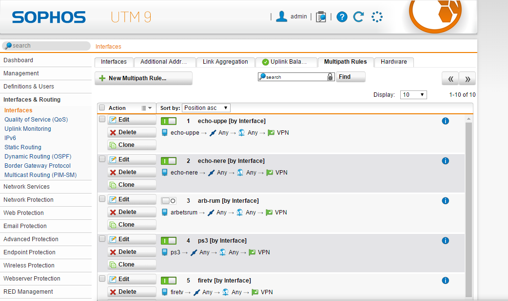This screenshot has height=301, width=508.
Task: Switch to the Hardware tab
Action: [393, 62]
